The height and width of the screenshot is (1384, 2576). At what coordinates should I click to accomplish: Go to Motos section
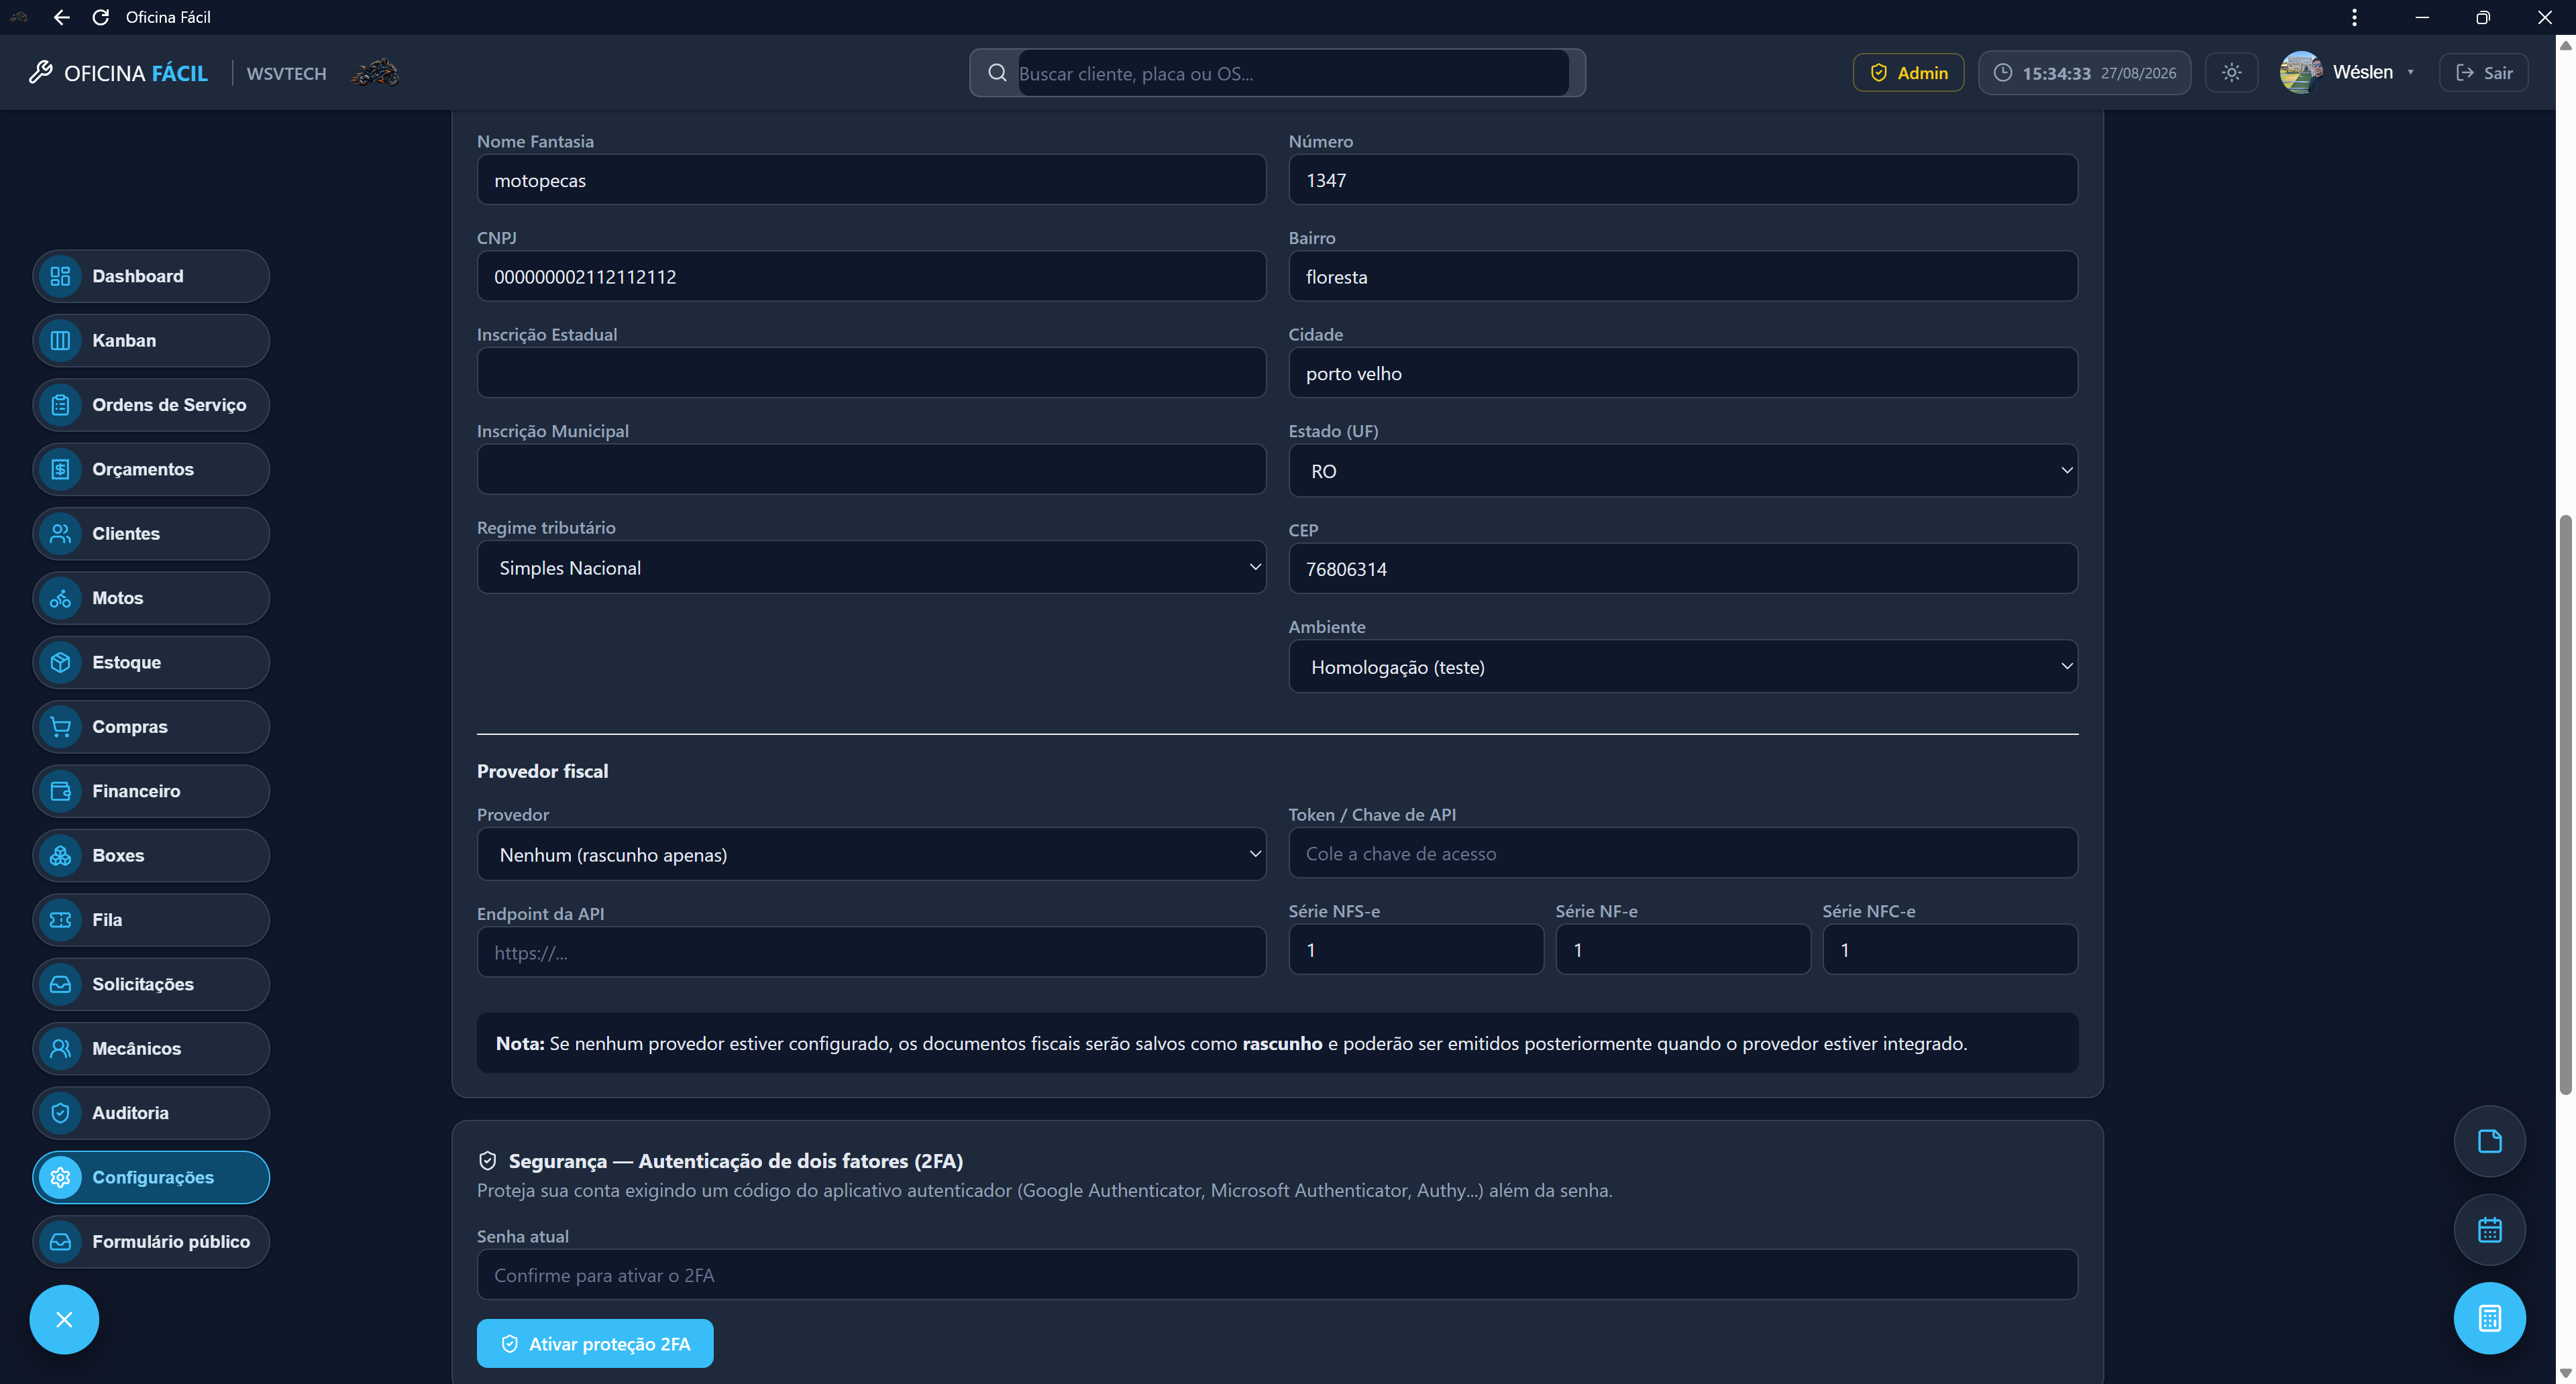[151, 597]
